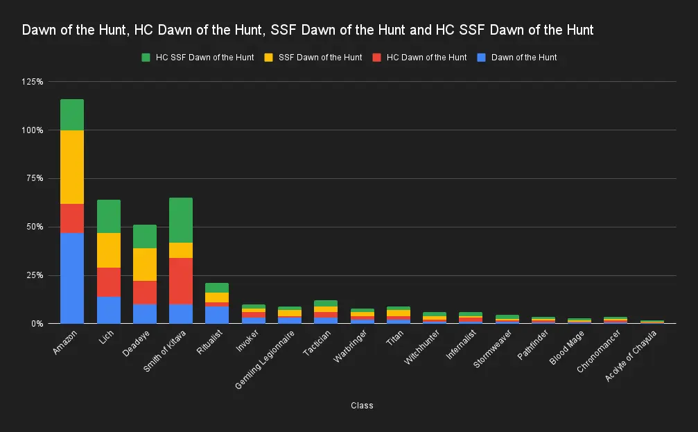
Task: Select the blue segment of Ritualist bar
Action: (x=217, y=315)
